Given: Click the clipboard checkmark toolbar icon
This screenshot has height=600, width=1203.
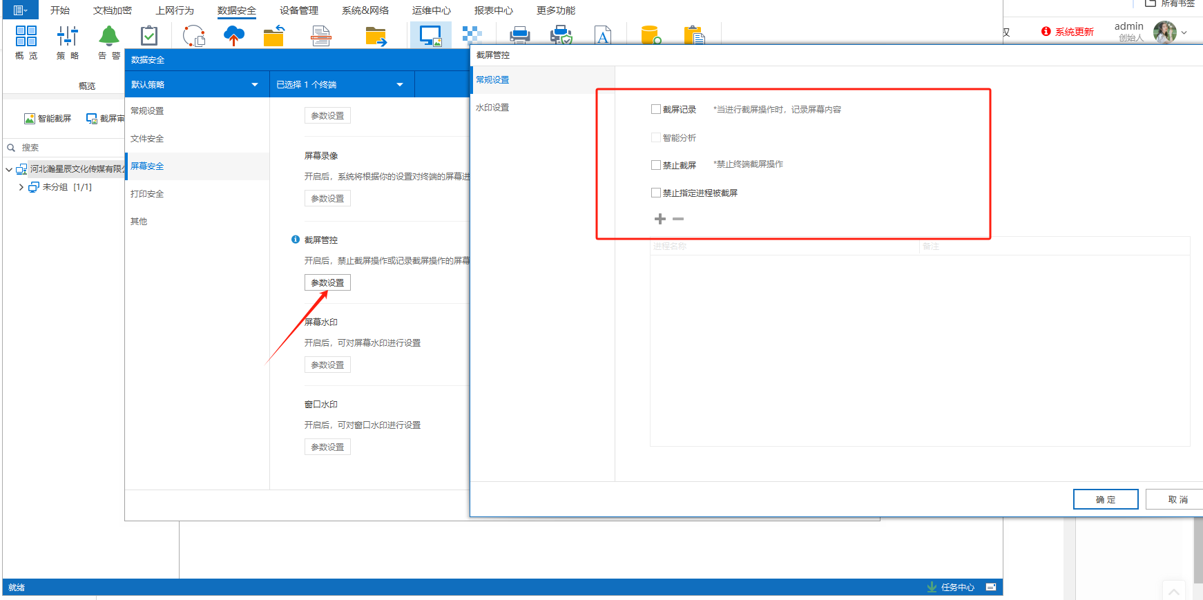Looking at the screenshot, I should pyautogui.click(x=149, y=36).
